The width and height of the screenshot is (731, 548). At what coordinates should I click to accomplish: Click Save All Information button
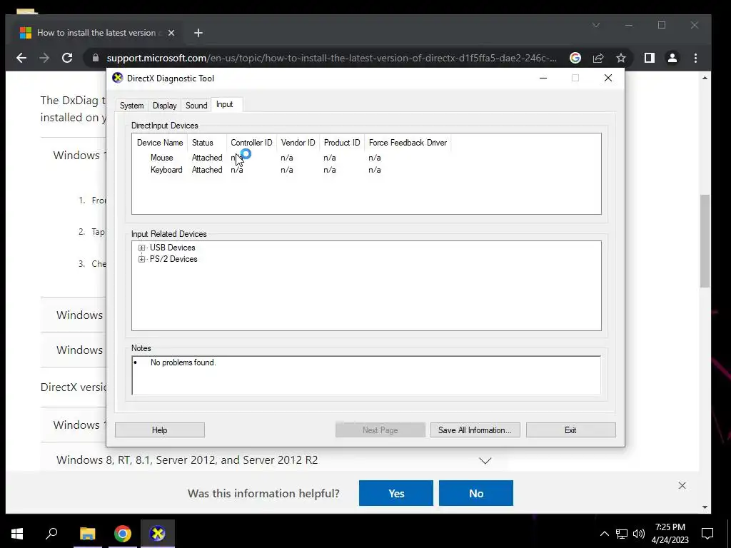point(475,430)
